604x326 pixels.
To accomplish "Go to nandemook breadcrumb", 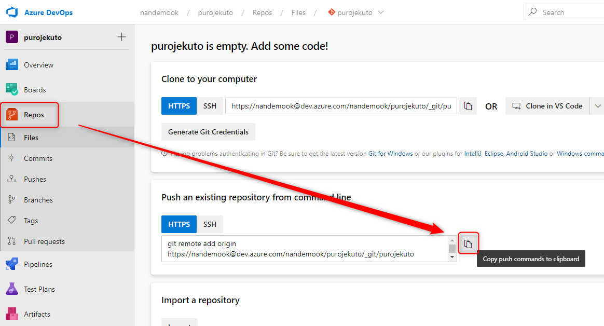I will (x=159, y=12).
